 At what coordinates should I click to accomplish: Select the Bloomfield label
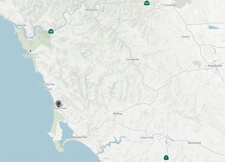(x=194, y=143)
